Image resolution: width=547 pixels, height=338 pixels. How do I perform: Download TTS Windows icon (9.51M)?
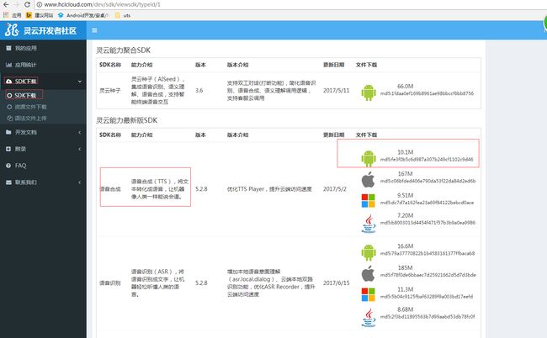click(368, 201)
